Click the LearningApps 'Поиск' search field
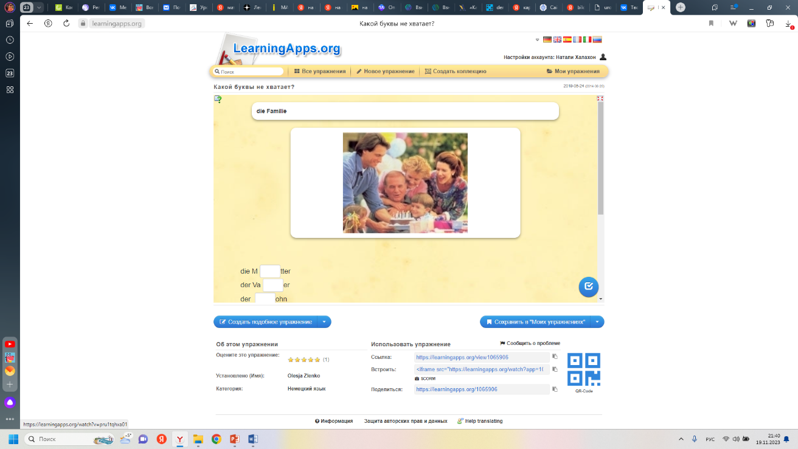The image size is (798, 449). (249, 72)
